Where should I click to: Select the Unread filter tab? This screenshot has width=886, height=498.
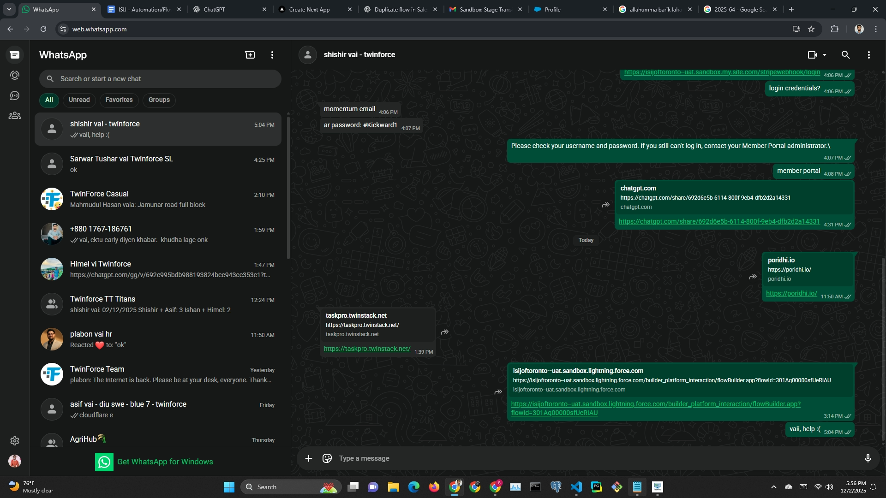pos(79,100)
